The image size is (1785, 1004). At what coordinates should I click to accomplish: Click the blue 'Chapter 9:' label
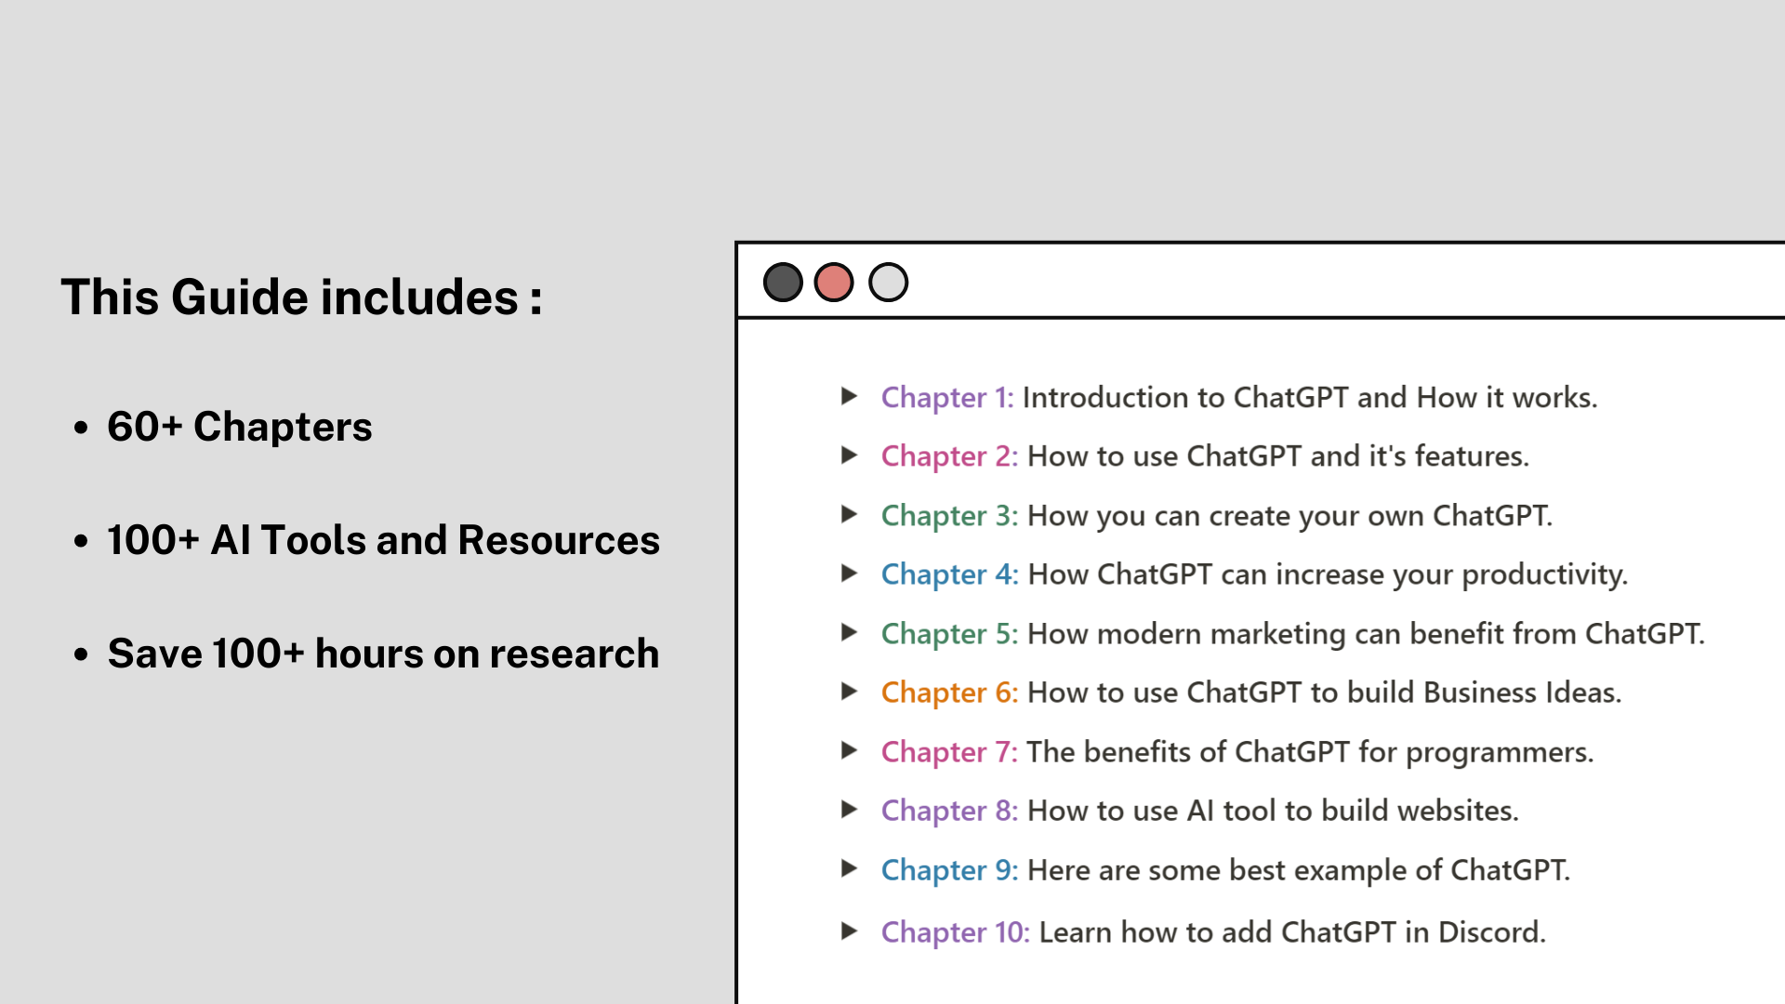[x=950, y=870]
